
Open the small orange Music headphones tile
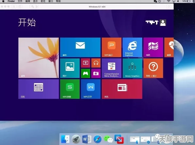tap(96, 63)
